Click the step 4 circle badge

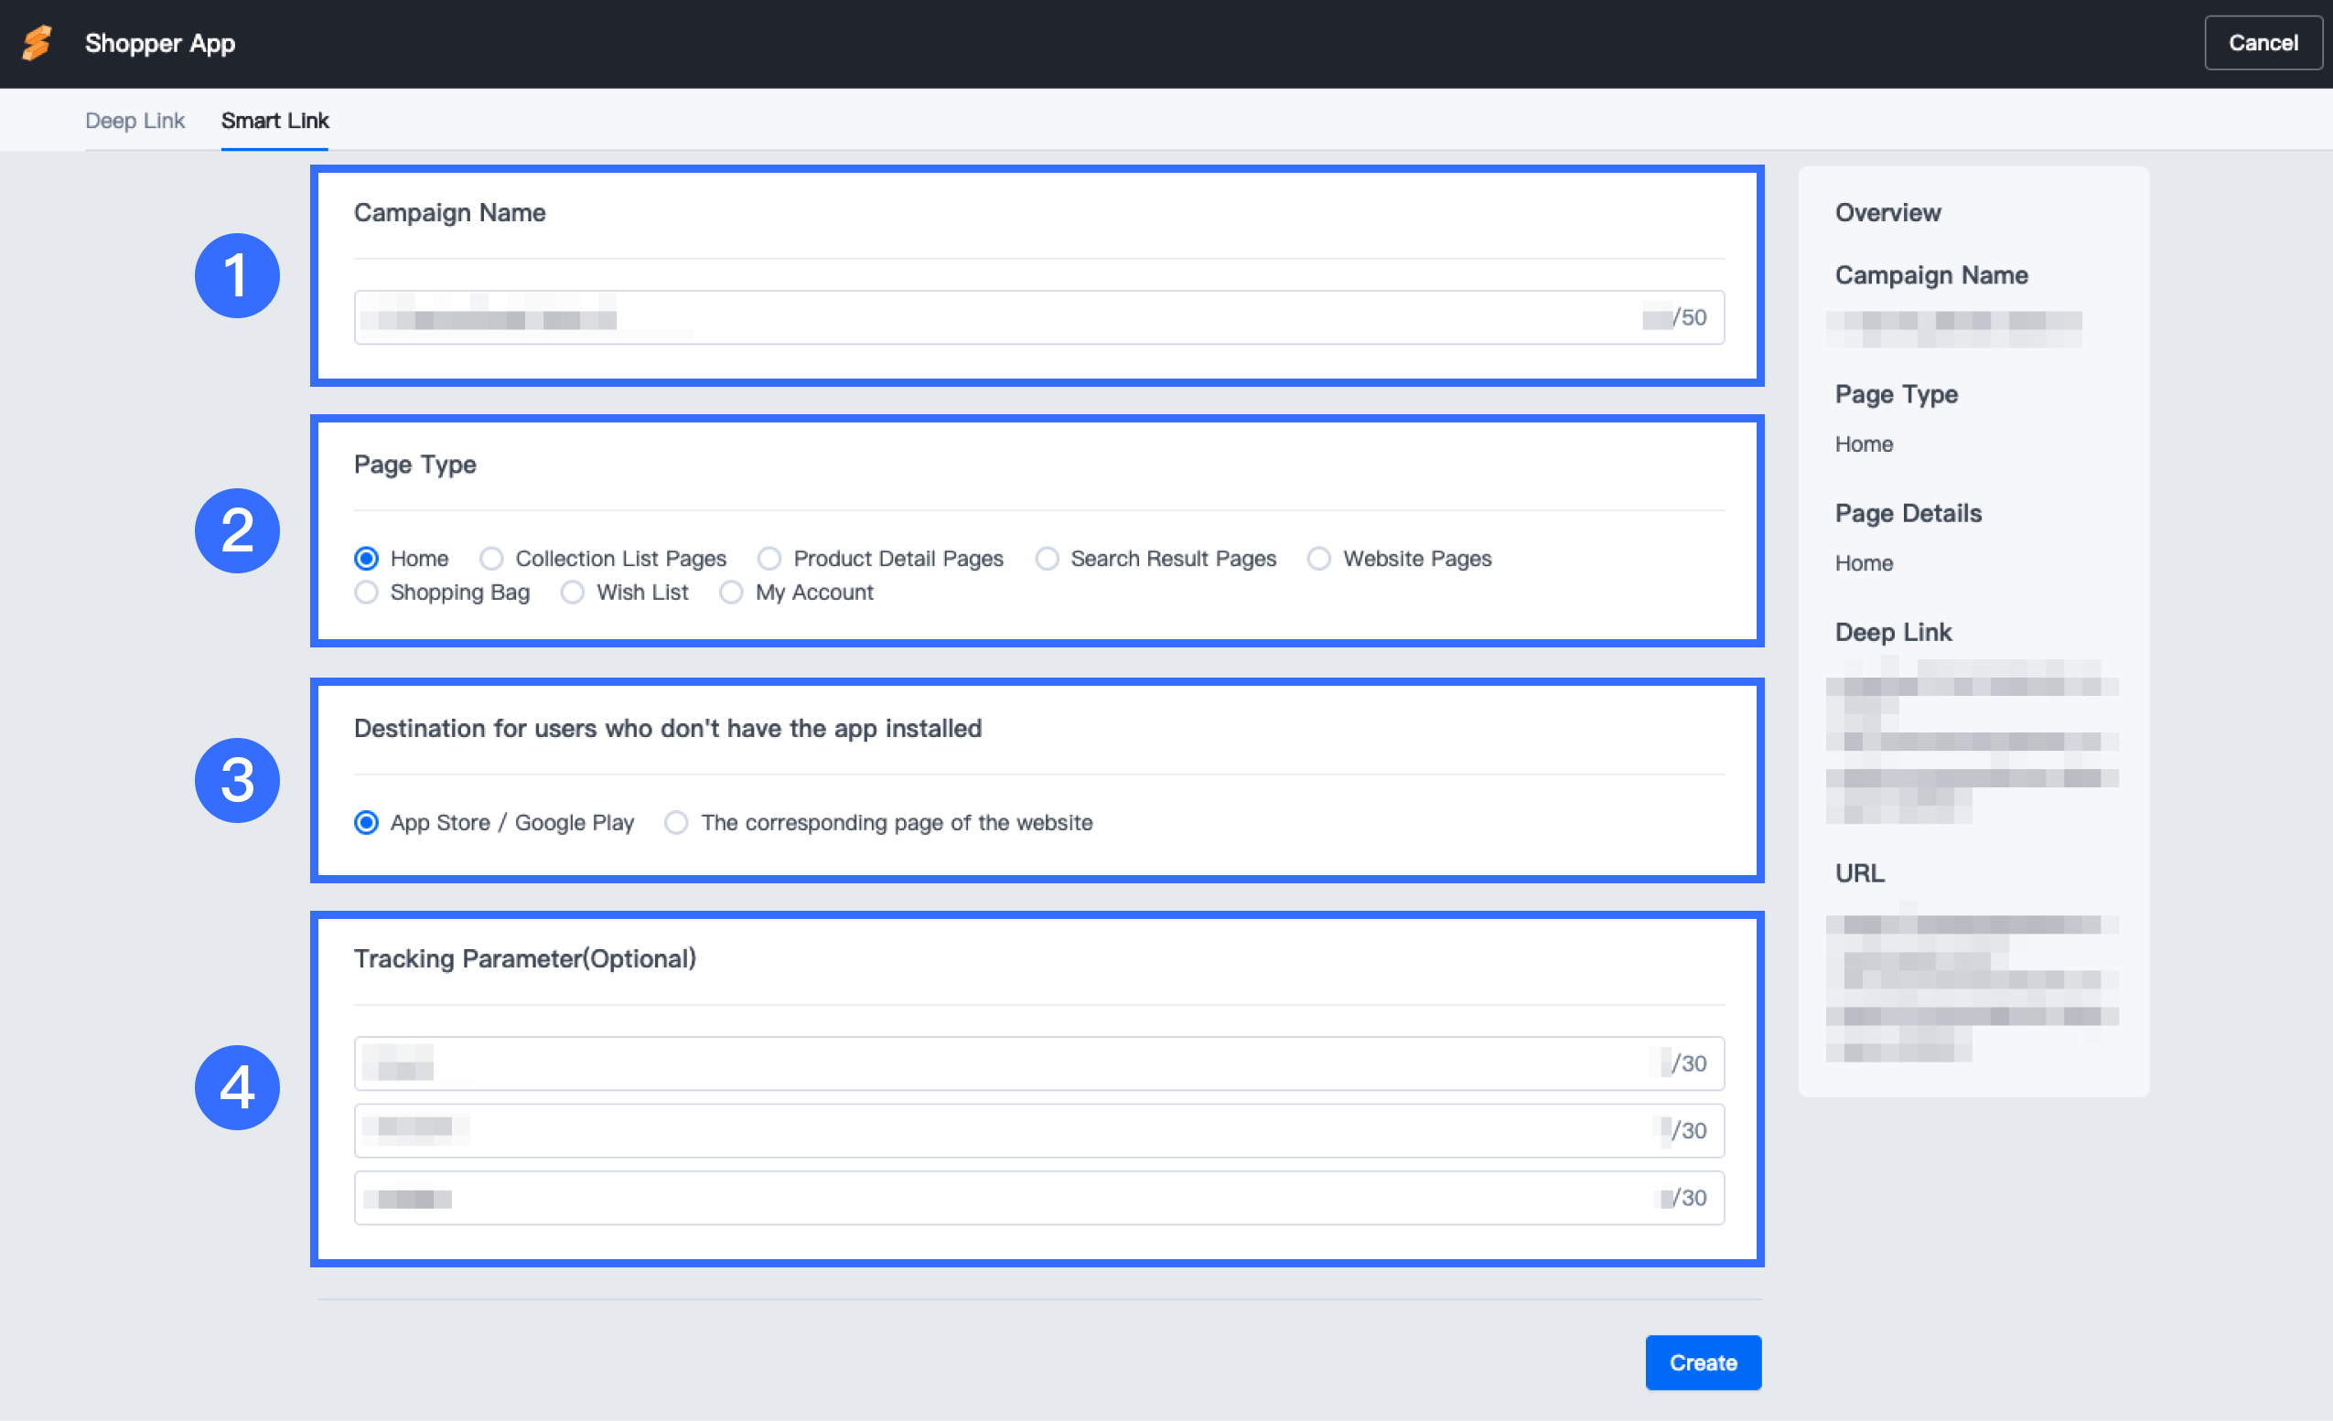(237, 1087)
